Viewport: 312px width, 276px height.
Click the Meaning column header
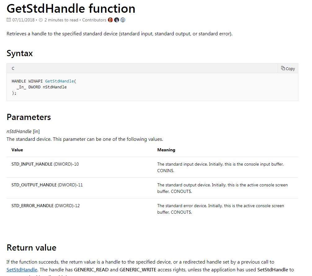[166, 150]
